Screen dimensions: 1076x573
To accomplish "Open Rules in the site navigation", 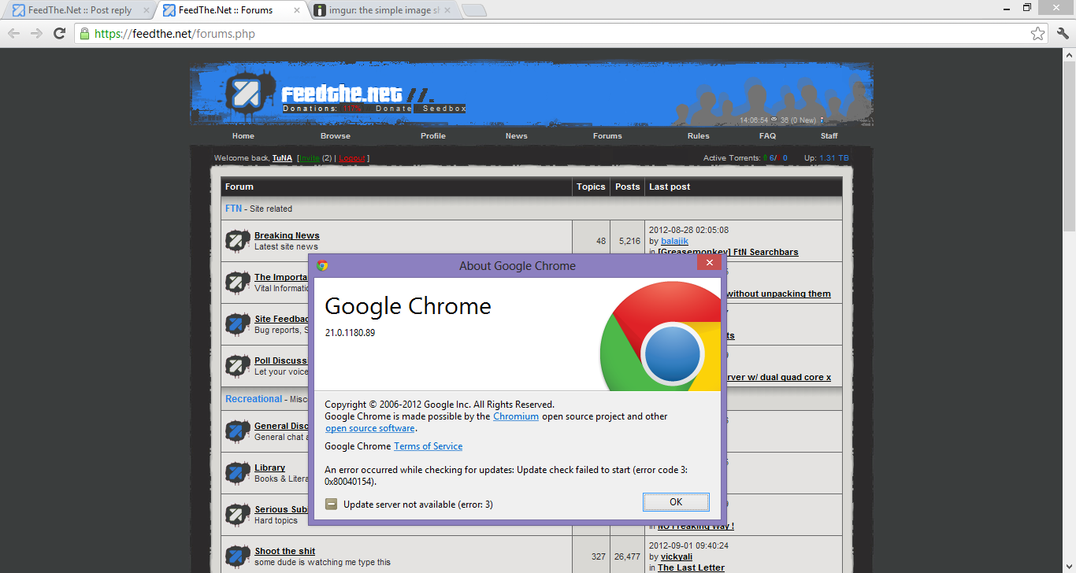I will (x=699, y=136).
